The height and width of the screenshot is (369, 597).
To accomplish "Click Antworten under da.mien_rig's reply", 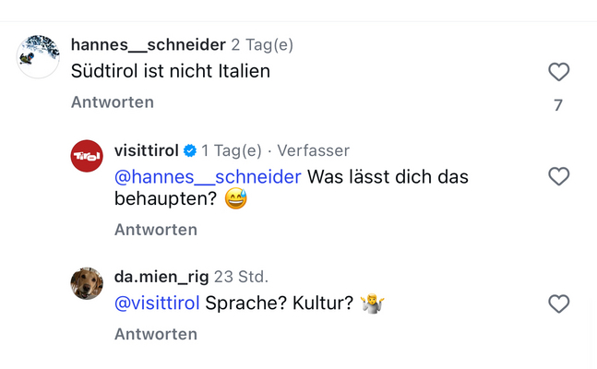I will click(156, 335).
